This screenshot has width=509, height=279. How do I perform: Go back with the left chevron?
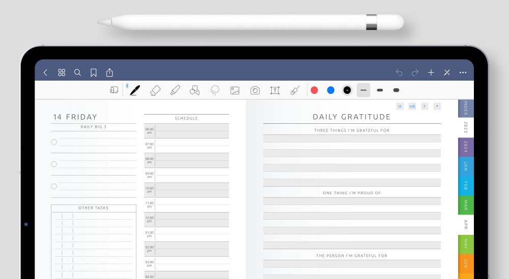(45, 73)
